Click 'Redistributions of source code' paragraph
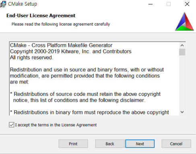The width and height of the screenshot is (196, 154). pyautogui.click(x=85, y=97)
